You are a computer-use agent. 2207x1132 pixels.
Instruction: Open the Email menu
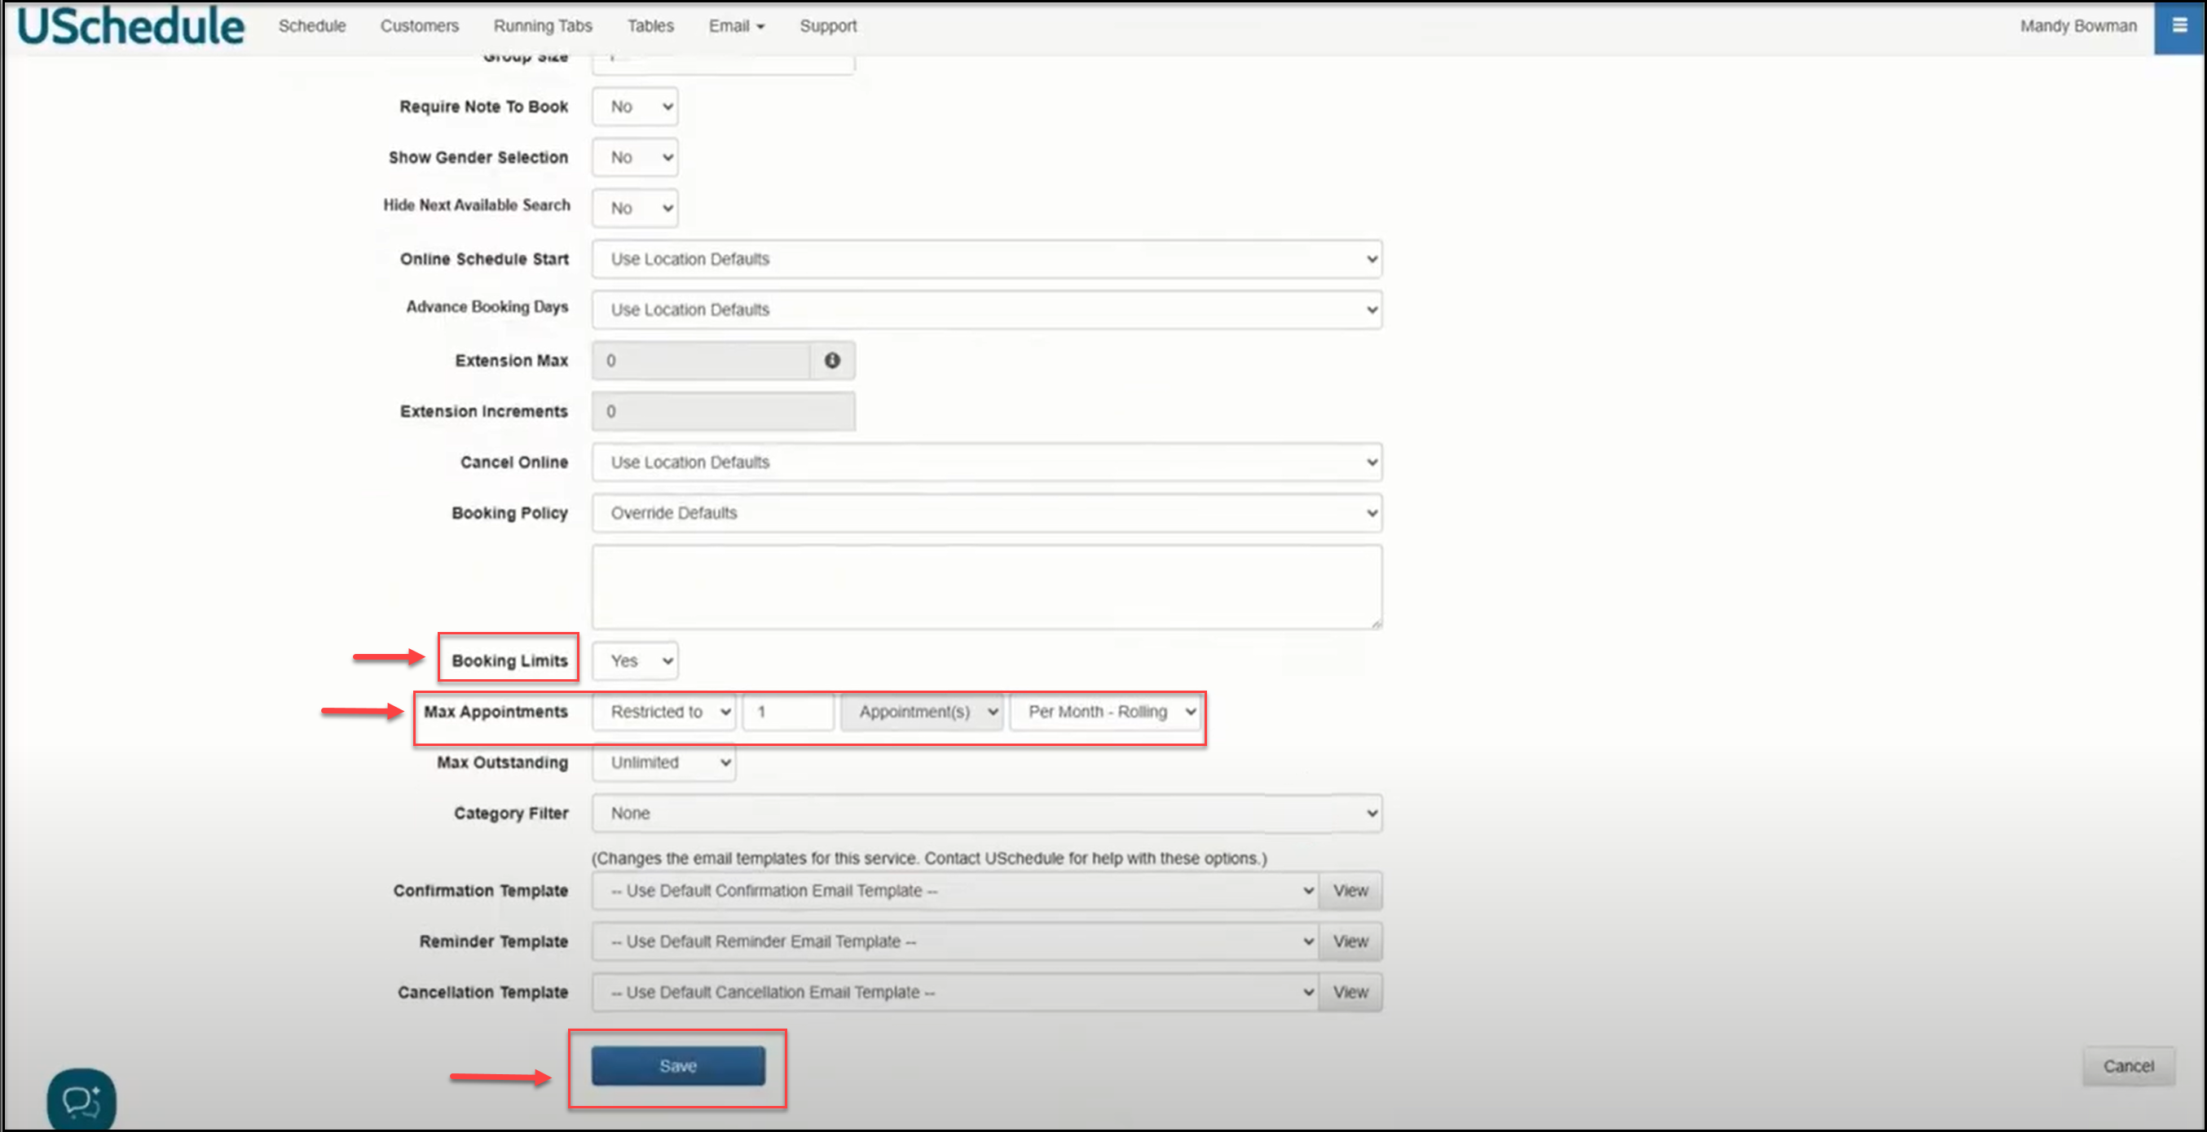735,26
